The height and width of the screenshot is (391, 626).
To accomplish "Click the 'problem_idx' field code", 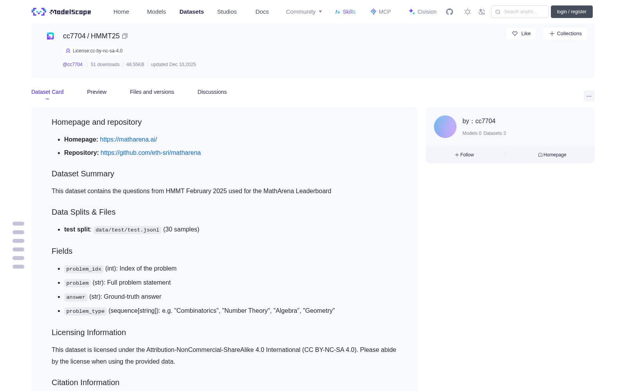I will pyautogui.click(x=84, y=269).
